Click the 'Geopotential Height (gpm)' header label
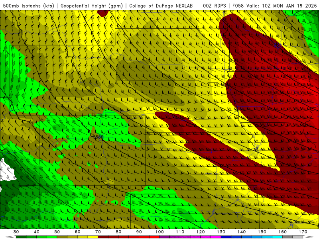The width and height of the screenshot is (319, 239). (x=92, y=6)
